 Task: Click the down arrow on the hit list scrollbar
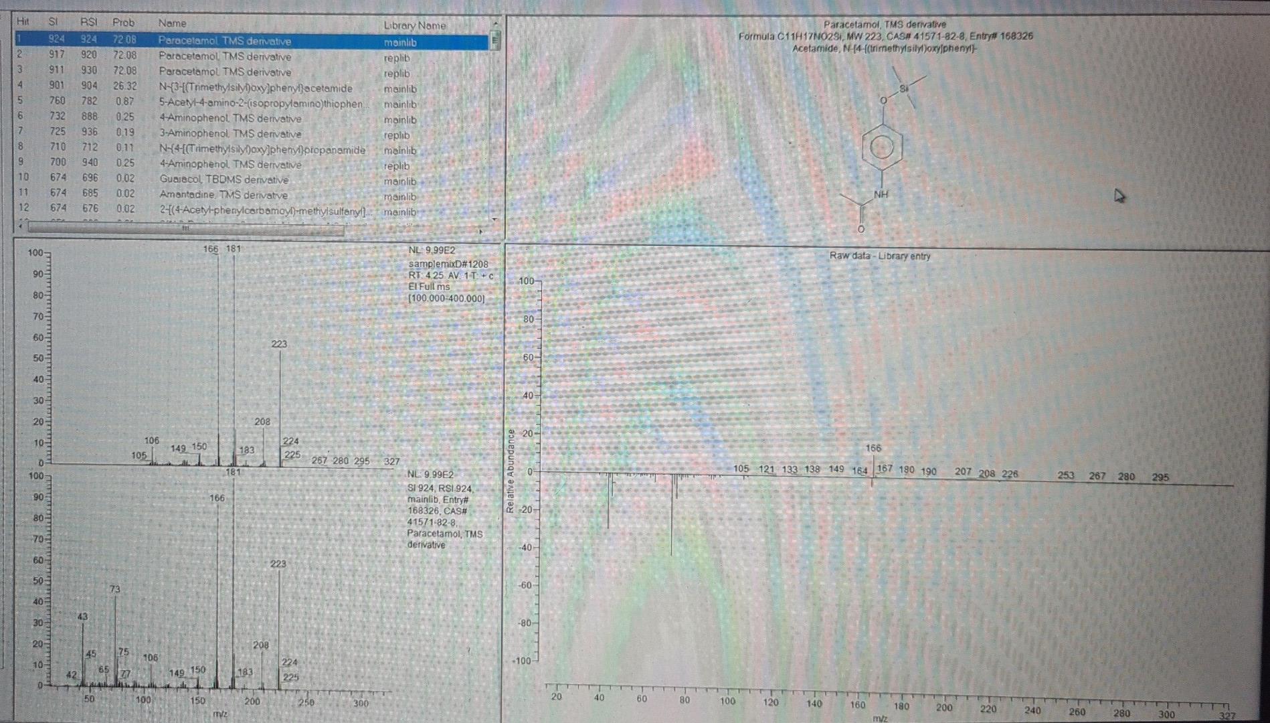click(x=494, y=220)
